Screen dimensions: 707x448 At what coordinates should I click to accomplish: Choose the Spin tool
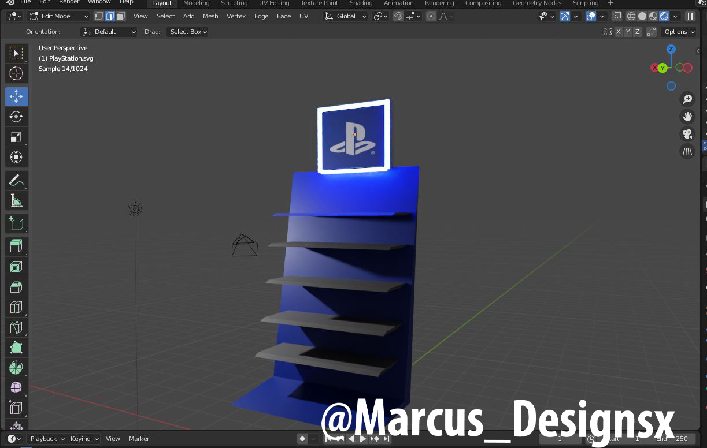click(x=16, y=368)
